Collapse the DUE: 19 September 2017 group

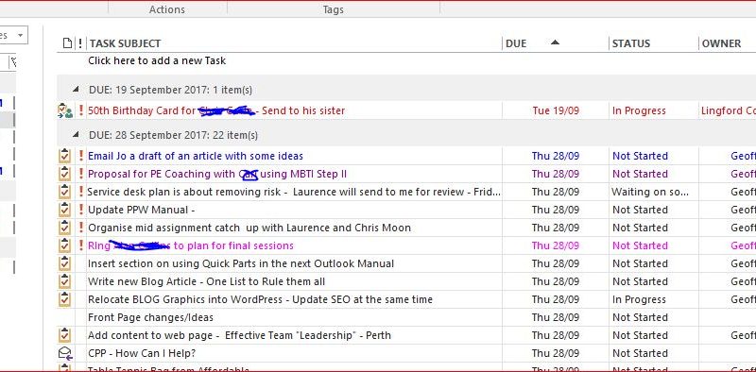[76, 89]
